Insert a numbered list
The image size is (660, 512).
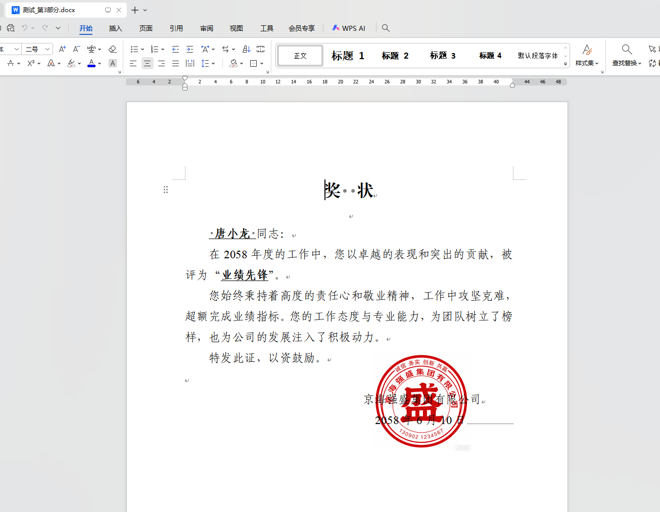tap(155, 49)
